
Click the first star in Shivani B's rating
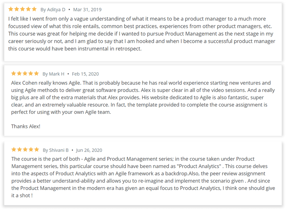click(14, 150)
